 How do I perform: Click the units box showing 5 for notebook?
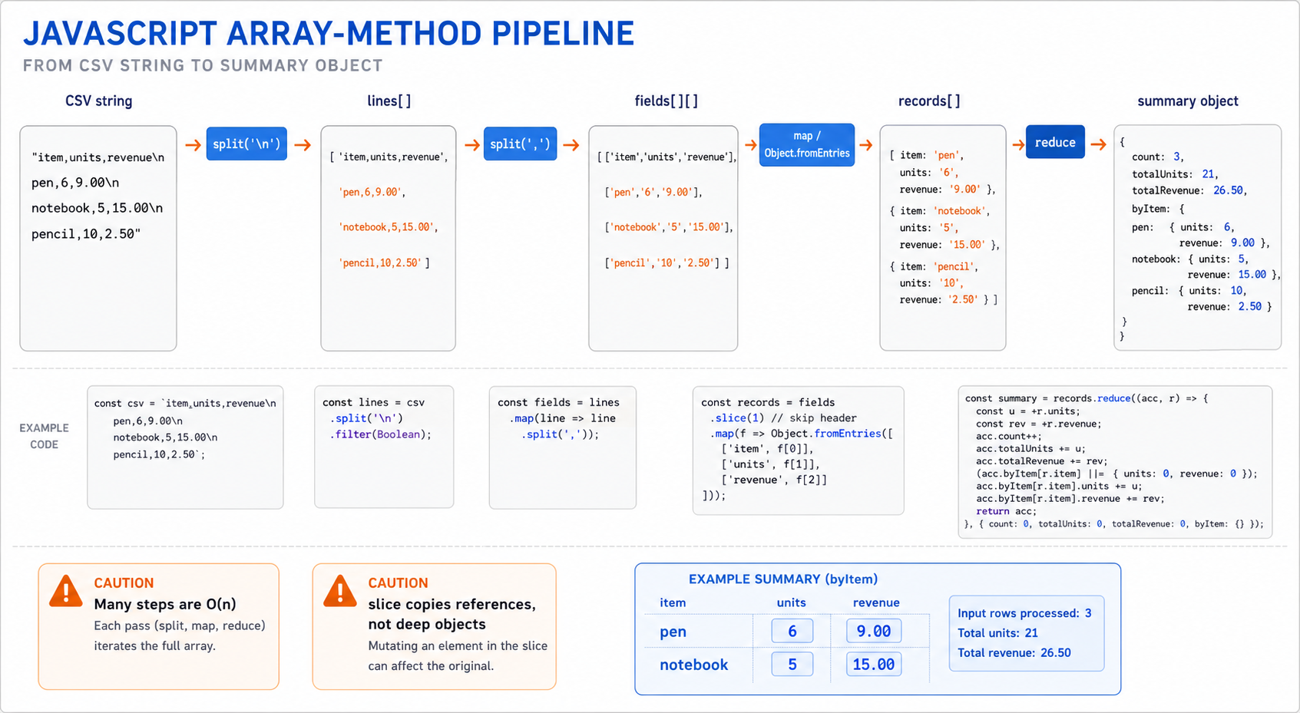point(792,664)
